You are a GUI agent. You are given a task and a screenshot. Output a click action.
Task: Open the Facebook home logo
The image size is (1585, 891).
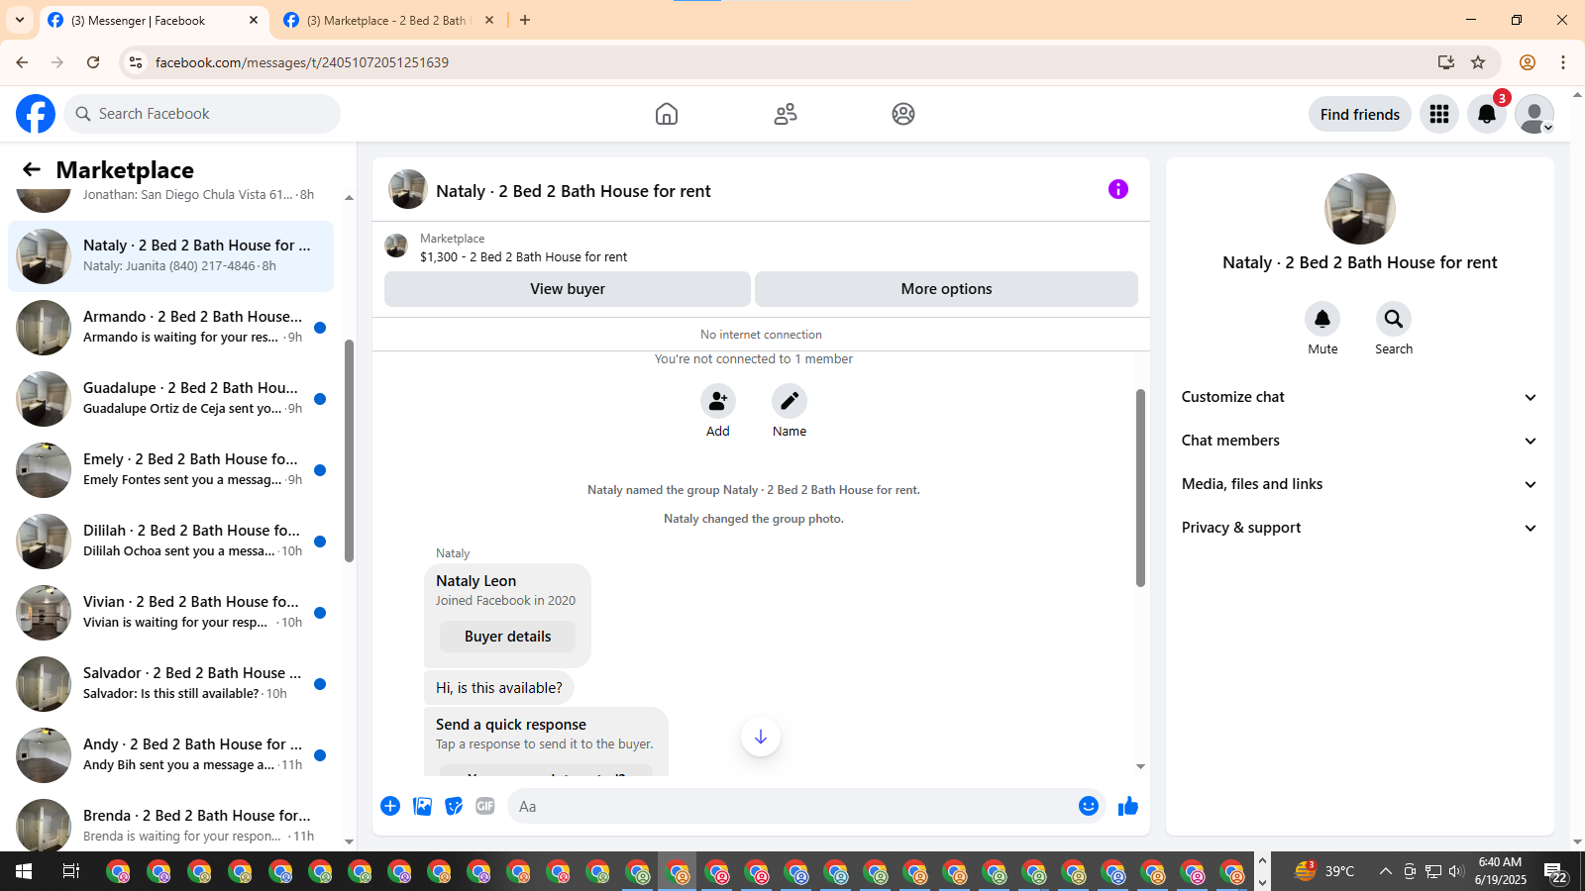click(36, 114)
